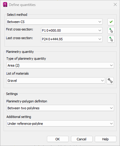Open Type of planimetry quantity dropdown Area (2)
The image size is (120, 146).
click(60, 65)
